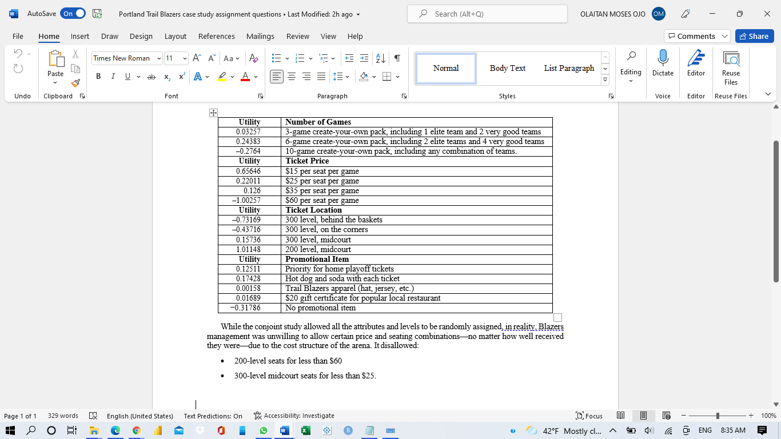Expand the font size dropdown
Viewport: 781px width, 439px height.
[x=185, y=58]
